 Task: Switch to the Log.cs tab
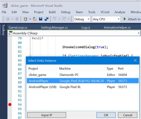tap(86, 28)
